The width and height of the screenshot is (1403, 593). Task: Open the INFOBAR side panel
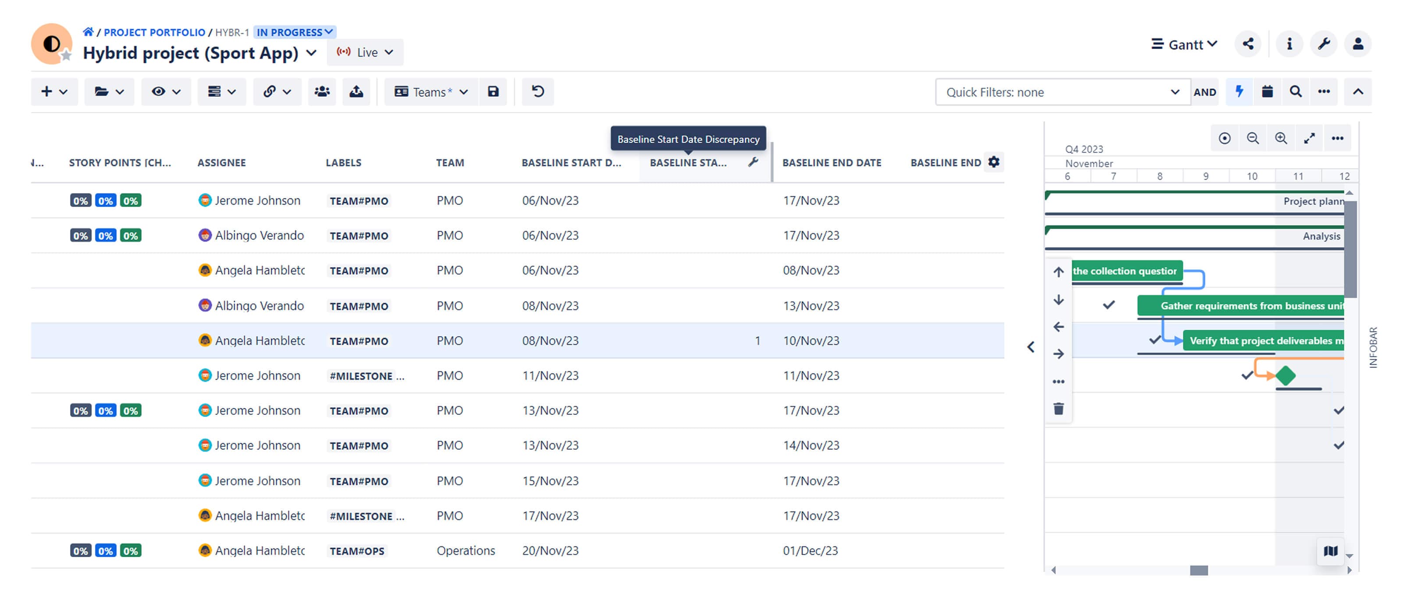tap(1373, 347)
